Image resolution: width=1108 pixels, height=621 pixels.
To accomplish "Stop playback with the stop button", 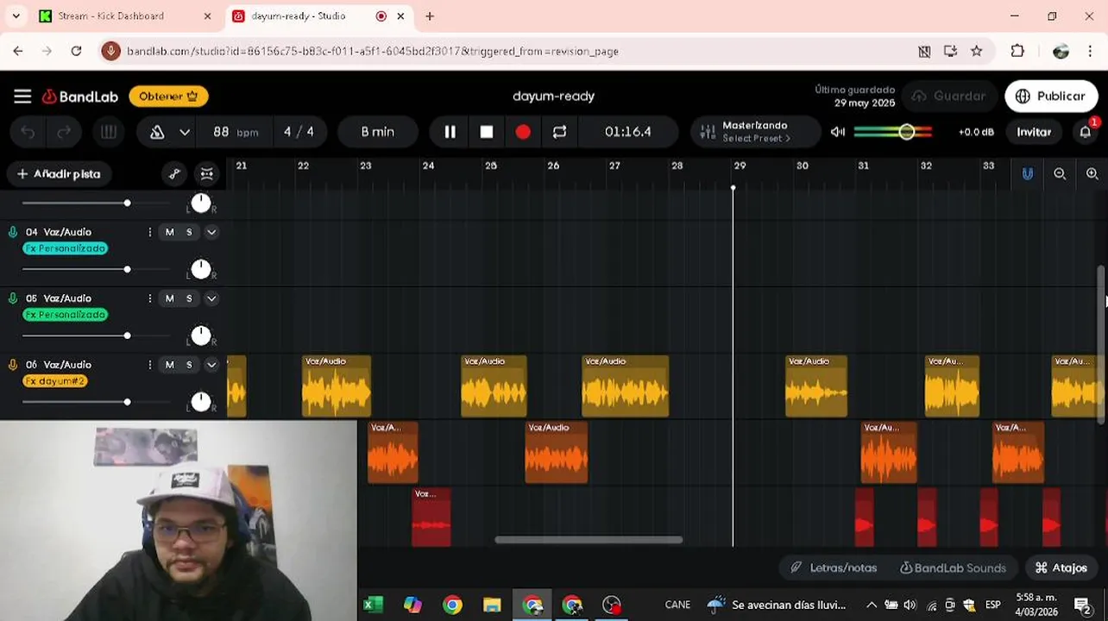I will click(487, 132).
